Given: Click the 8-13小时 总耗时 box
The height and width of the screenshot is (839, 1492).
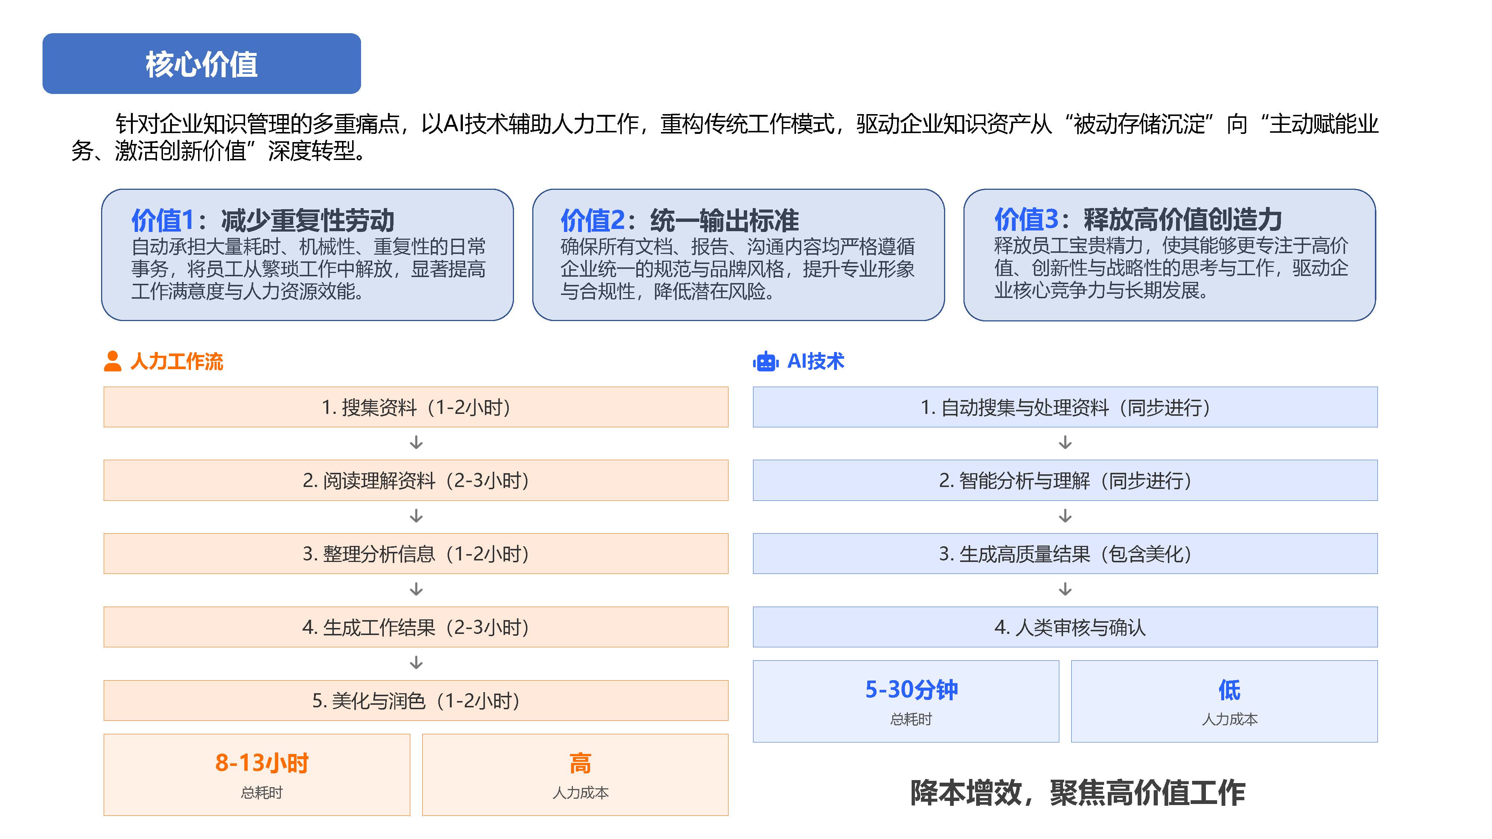Looking at the screenshot, I should coord(257,775).
